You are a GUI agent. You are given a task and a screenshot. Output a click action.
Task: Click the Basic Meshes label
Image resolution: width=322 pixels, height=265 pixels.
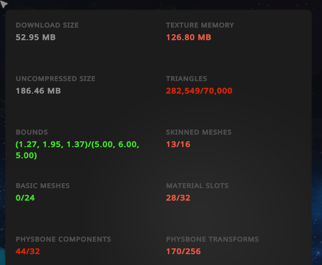click(x=43, y=186)
